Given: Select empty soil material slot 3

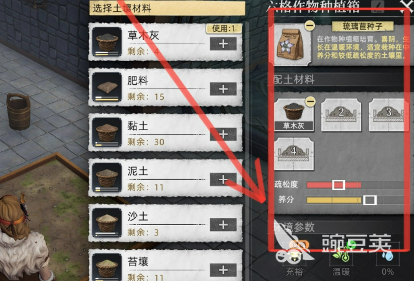Looking at the screenshot, I should coord(388,115).
